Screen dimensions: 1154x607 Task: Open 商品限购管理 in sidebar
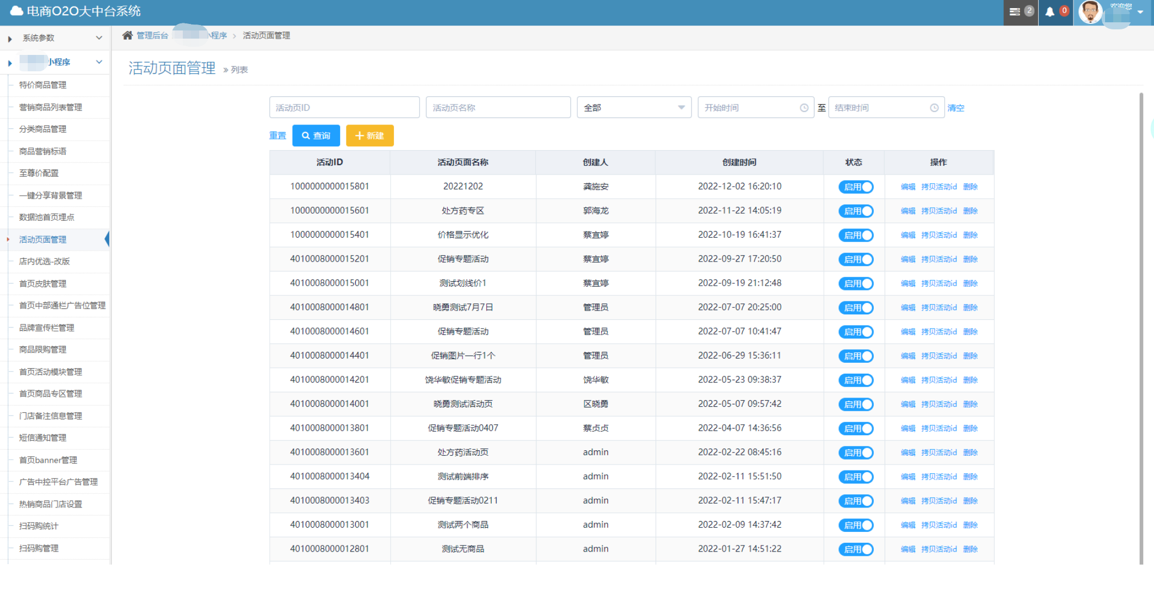click(x=42, y=350)
